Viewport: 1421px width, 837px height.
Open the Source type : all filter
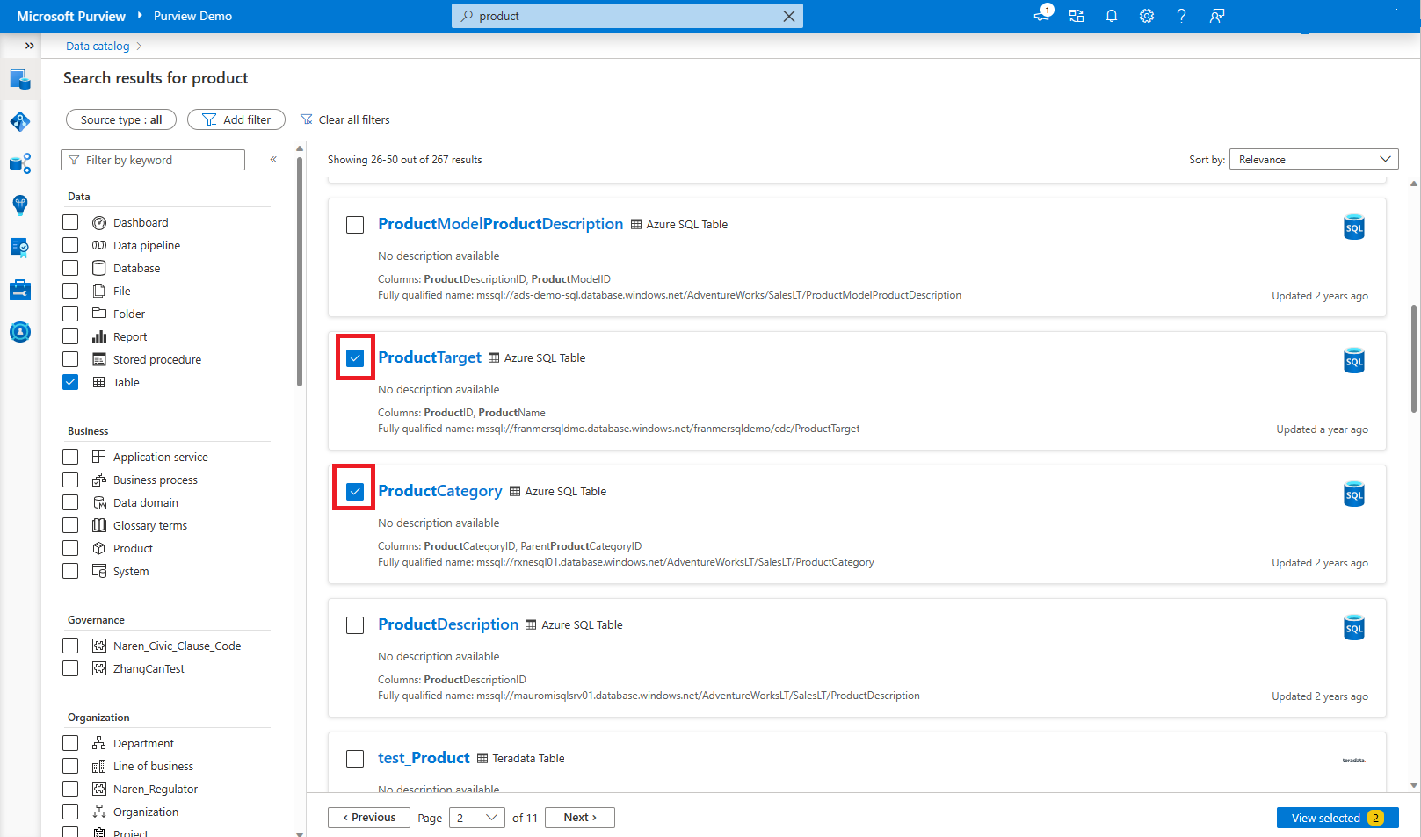[121, 119]
